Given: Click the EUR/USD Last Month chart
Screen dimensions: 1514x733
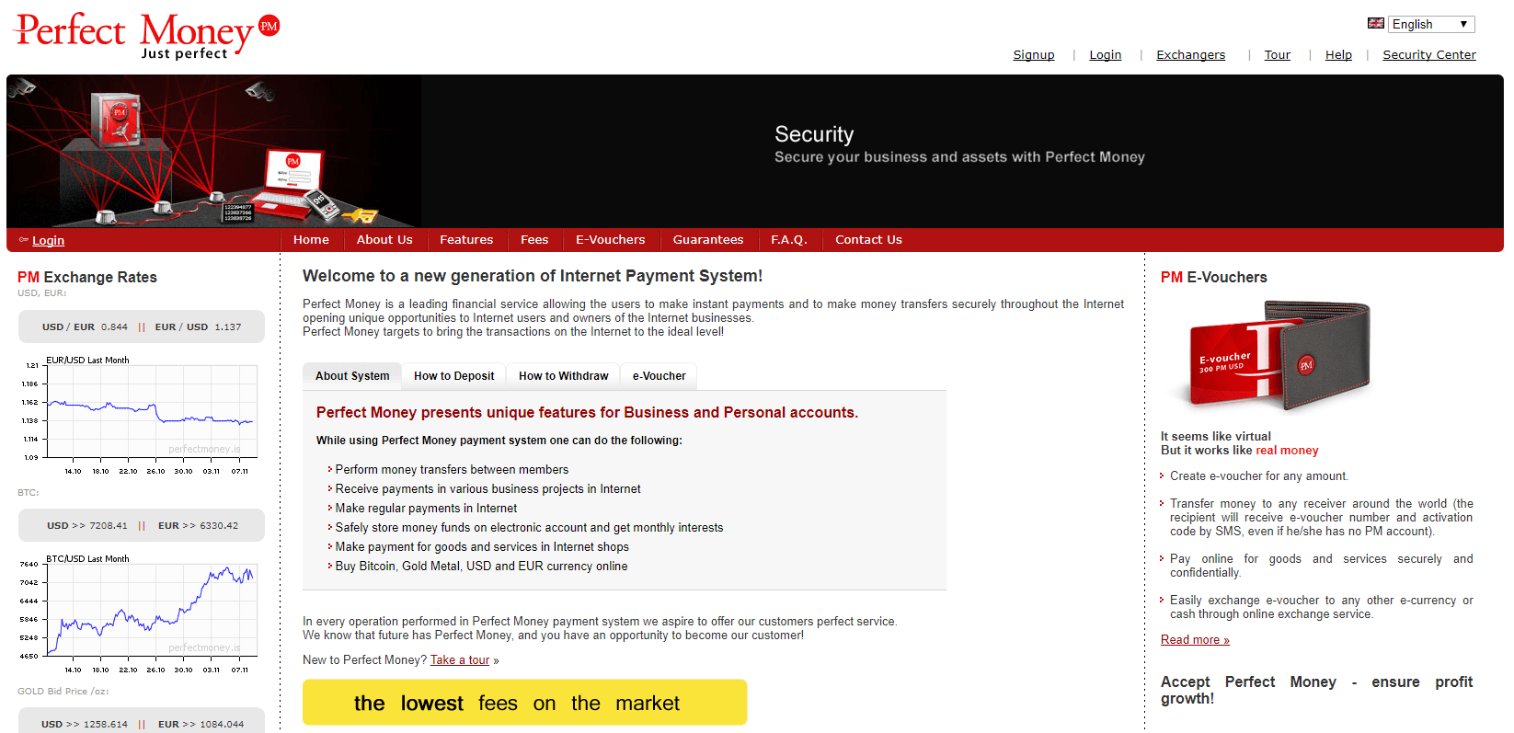Looking at the screenshot, I should pos(138,416).
